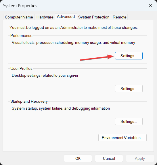
Task: Open User Profiles Settings button
Action: tap(129, 89)
